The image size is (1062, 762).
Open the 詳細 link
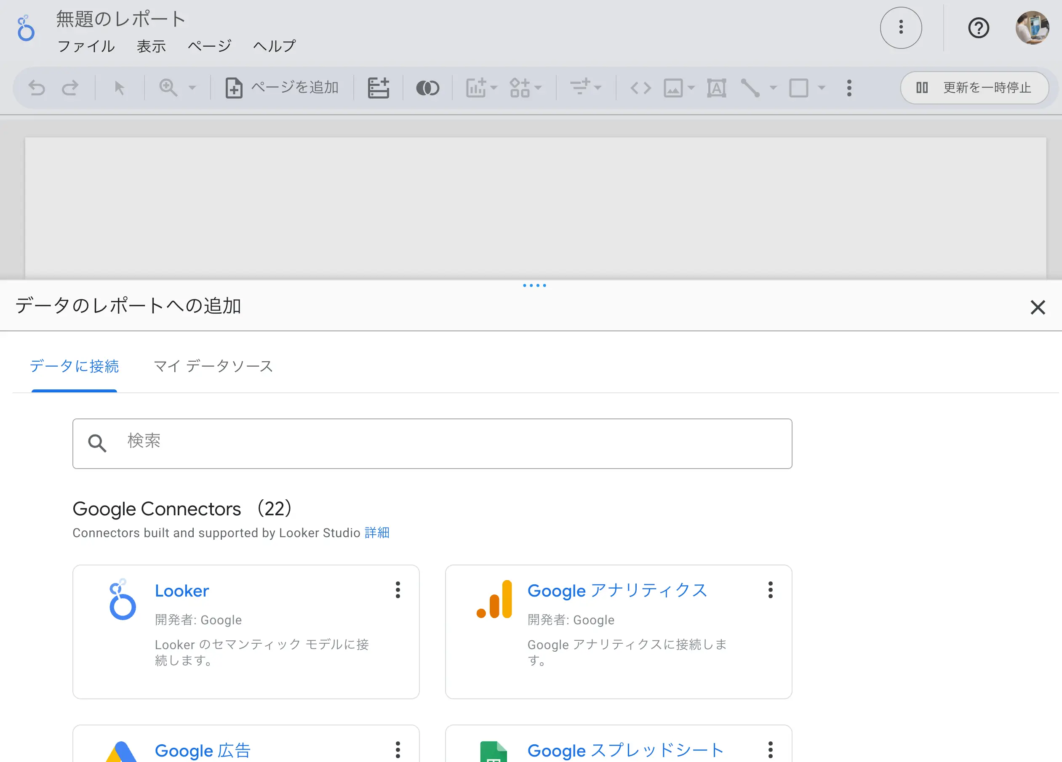pyautogui.click(x=377, y=533)
